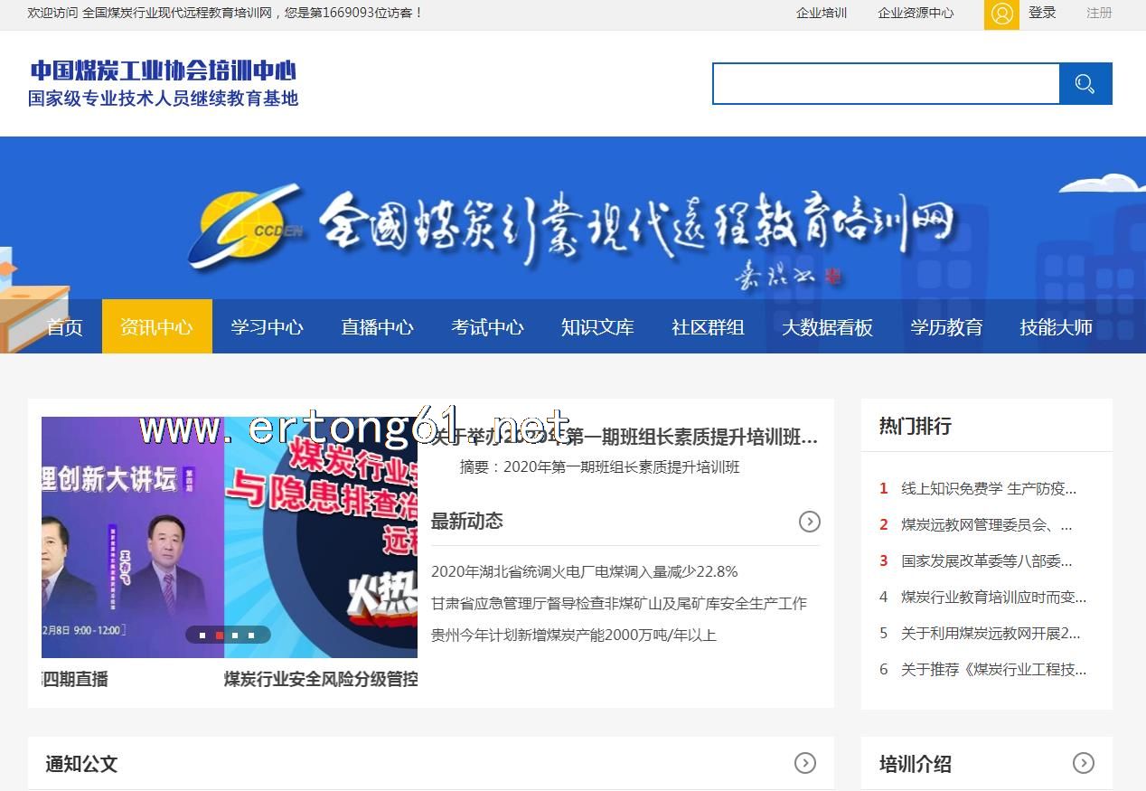1146x791 pixels.
Task: Go to the 首页 navigation tab
Action: tap(64, 327)
